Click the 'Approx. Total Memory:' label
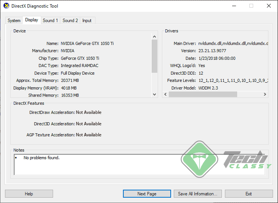This screenshot has width=278, height=203. [x=37, y=80]
